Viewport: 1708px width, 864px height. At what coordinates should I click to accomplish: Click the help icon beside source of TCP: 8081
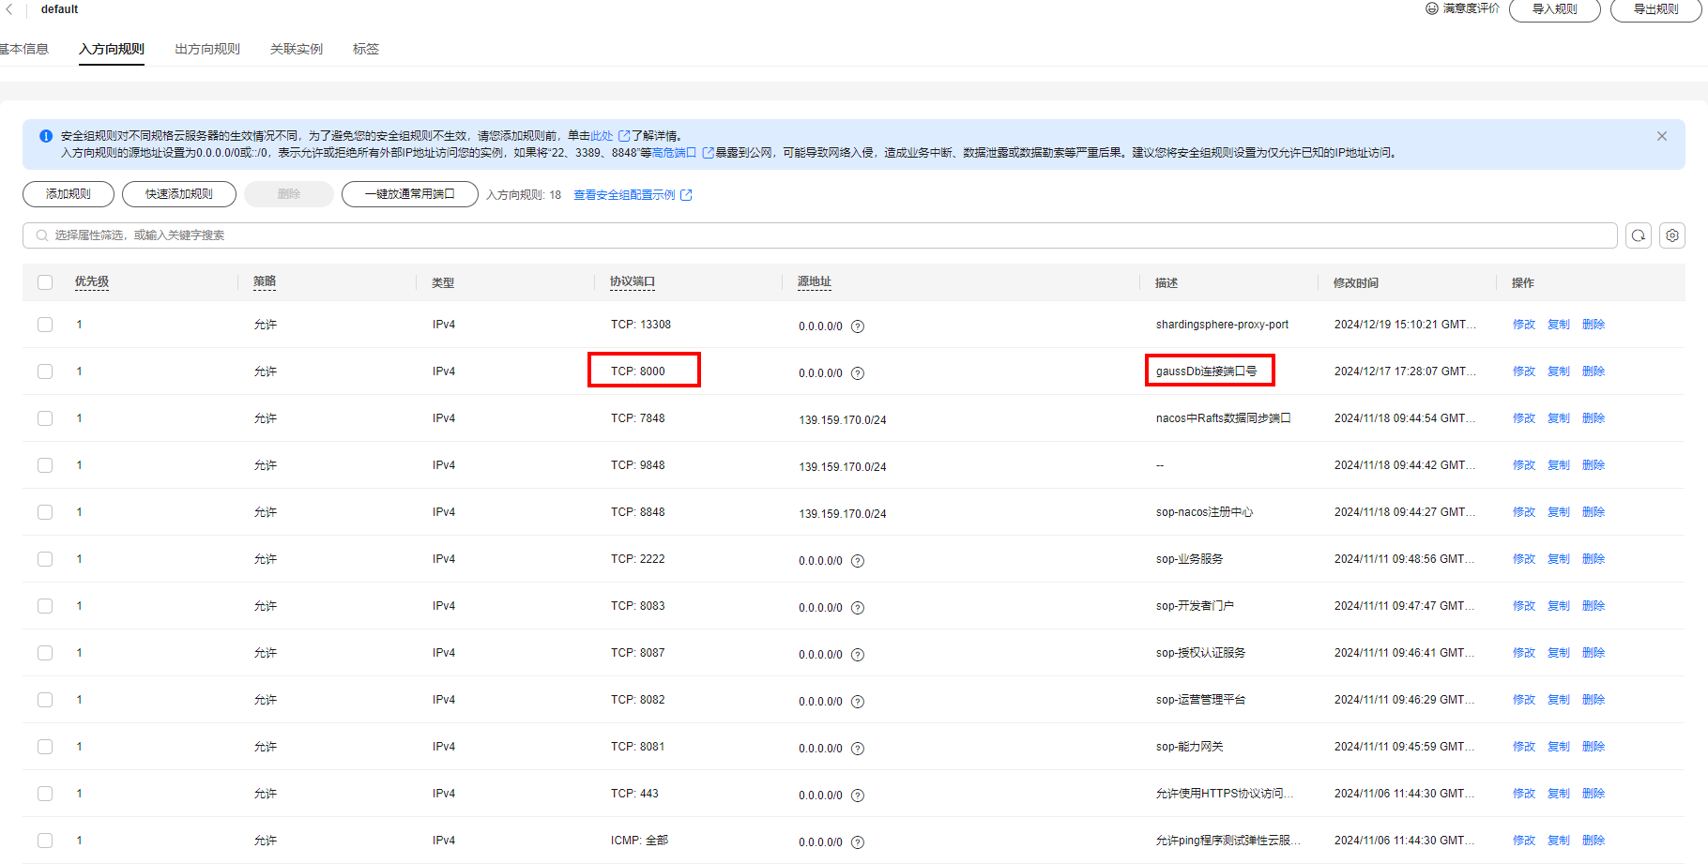pyautogui.click(x=858, y=749)
